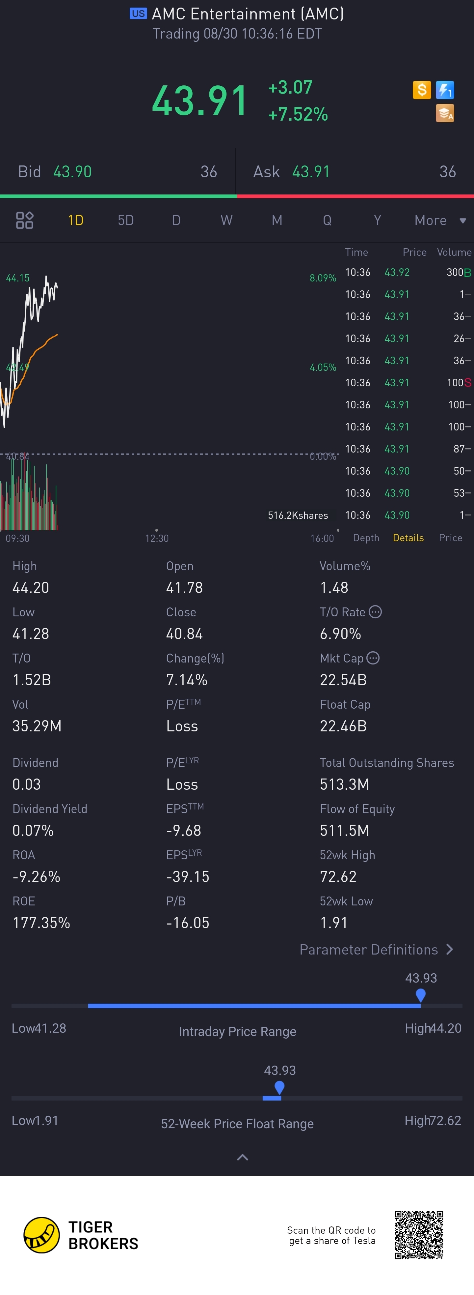
Task: Tap the Intraday Price Range blue bar
Action: tap(254, 1006)
